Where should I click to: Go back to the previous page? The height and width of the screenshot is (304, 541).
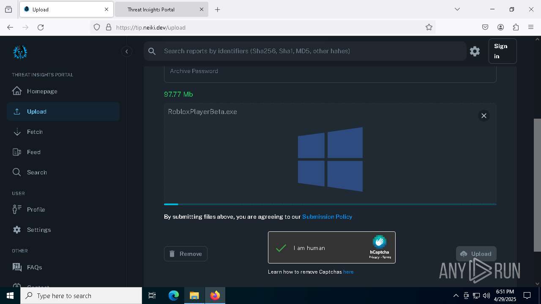point(10,27)
